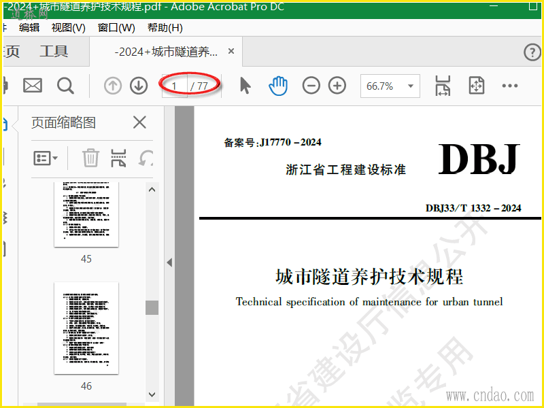The height and width of the screenshot is (408, 544).
Task: Collapse the navigation pane with the arrow
Action: (169, 262)
